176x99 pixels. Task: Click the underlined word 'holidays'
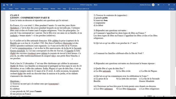tap(14, 28)
